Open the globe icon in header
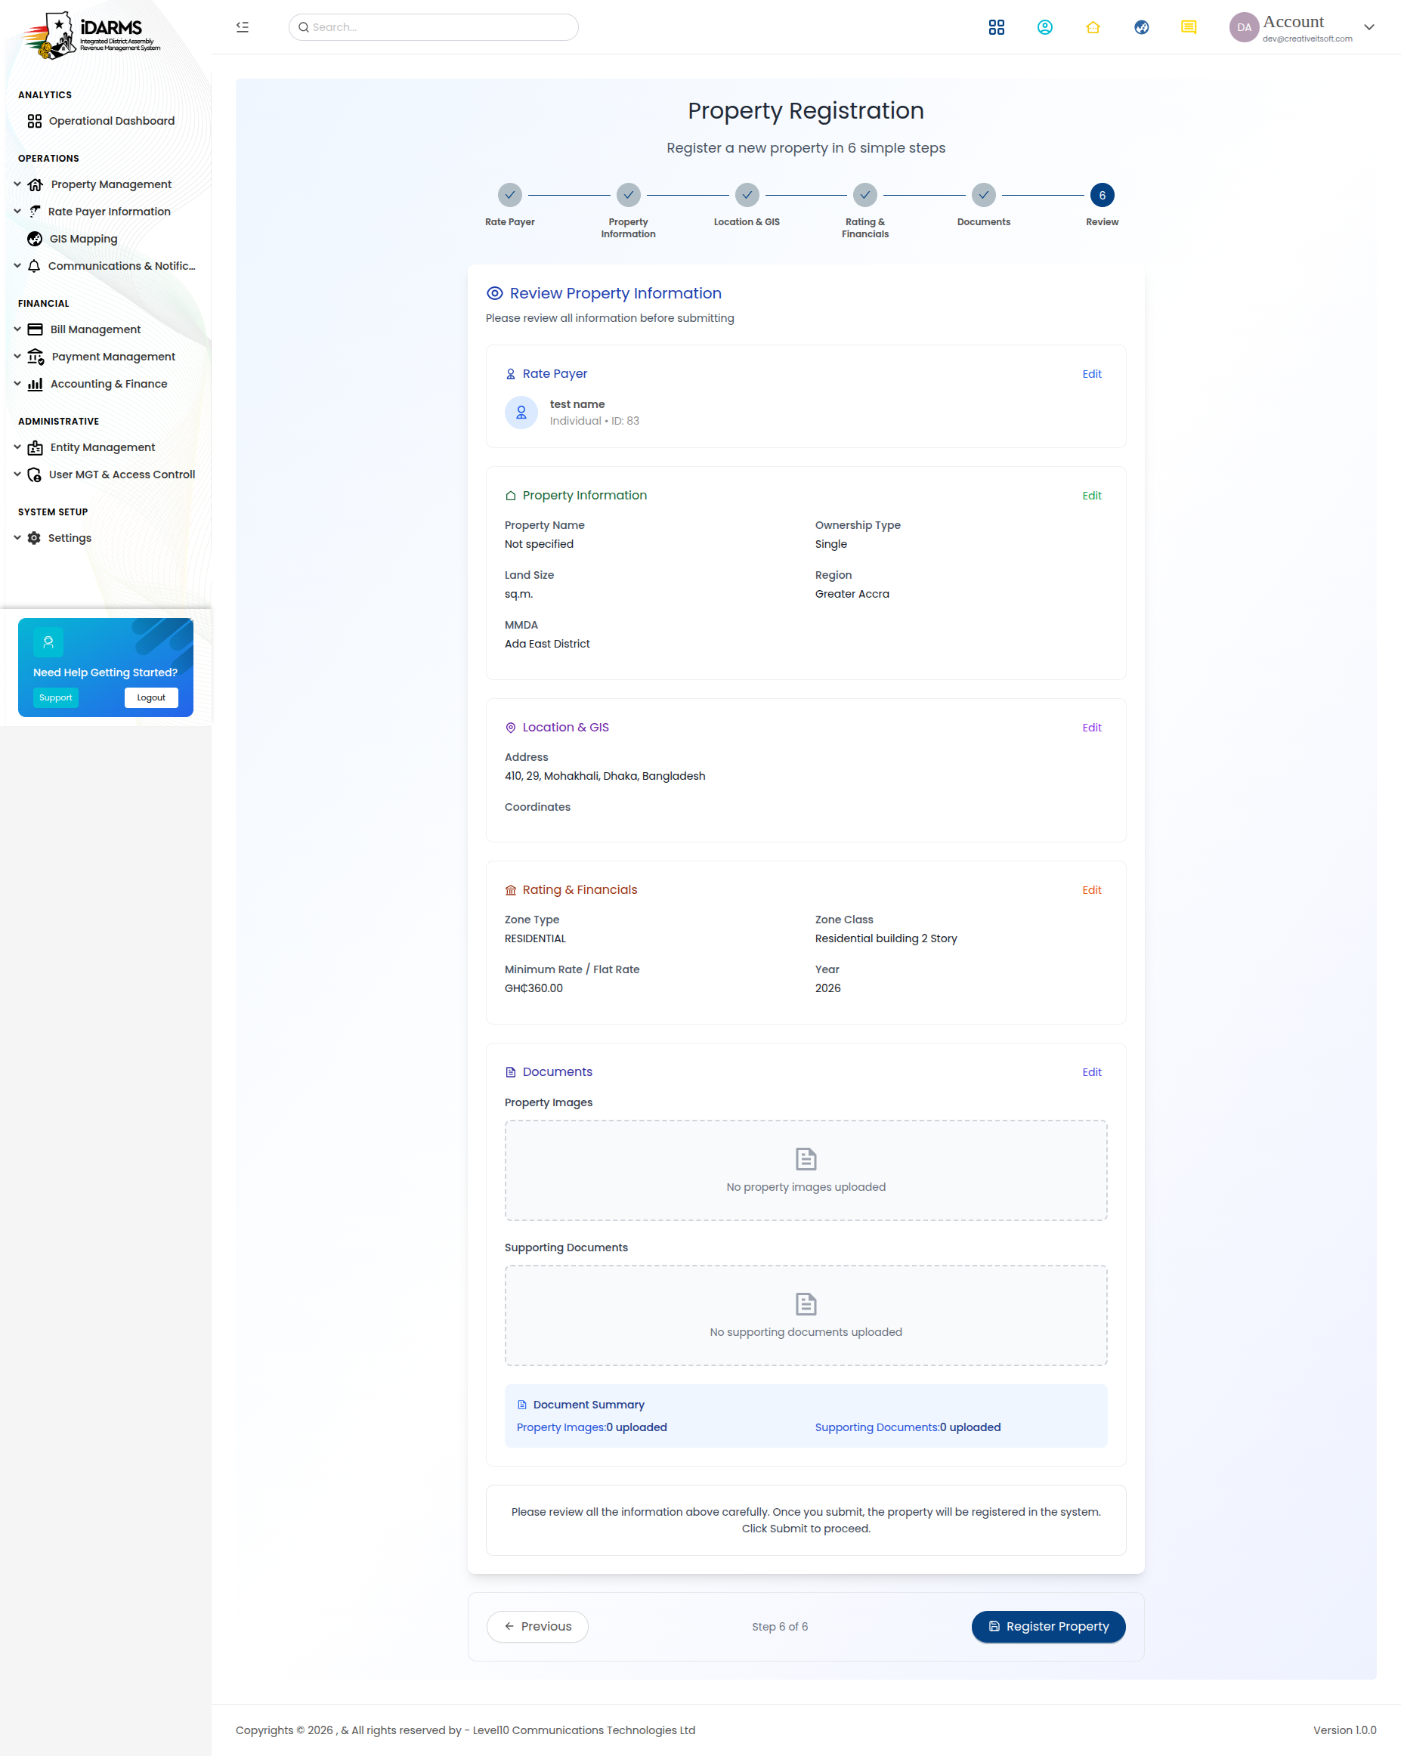The height and width of the screenshot is (1756, 1401). pos(1141,27)
